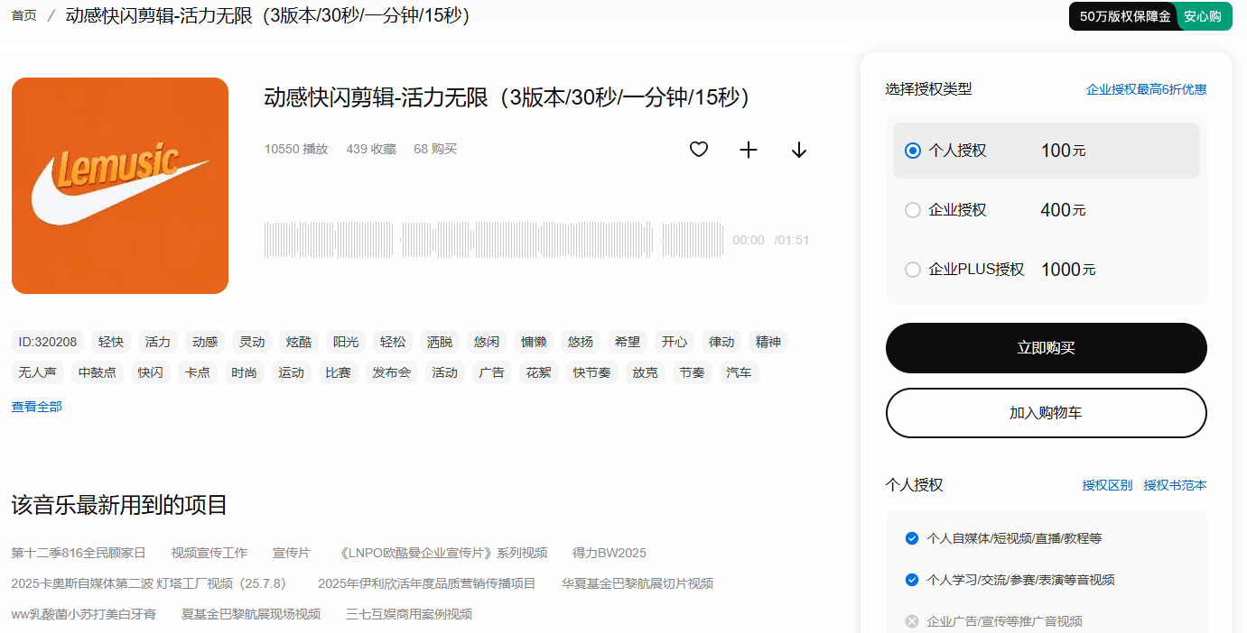Viewport: 1247px width, 633px height.
Task: Open the 授权书范本 link
Action: [1176, 485]
